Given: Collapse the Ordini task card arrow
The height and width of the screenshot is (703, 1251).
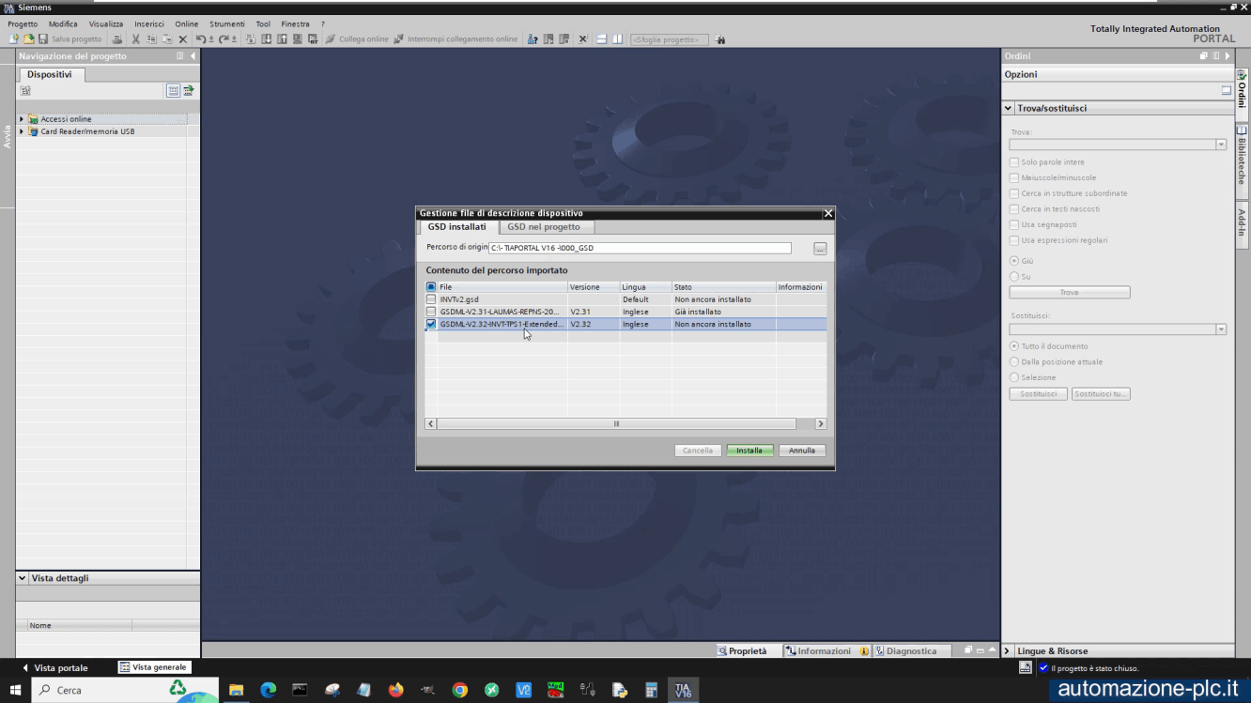Looking at the screenshot, I should pos(1227,56).
